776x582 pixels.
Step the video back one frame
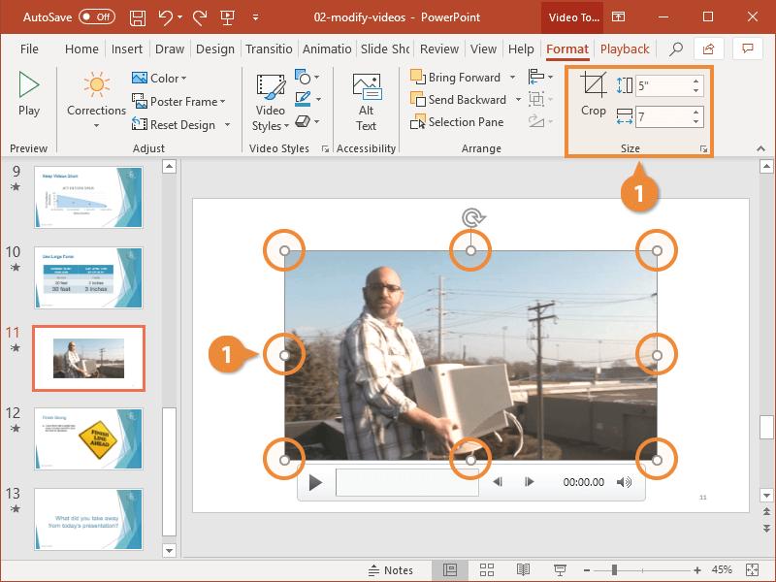[x=498, y=481]
